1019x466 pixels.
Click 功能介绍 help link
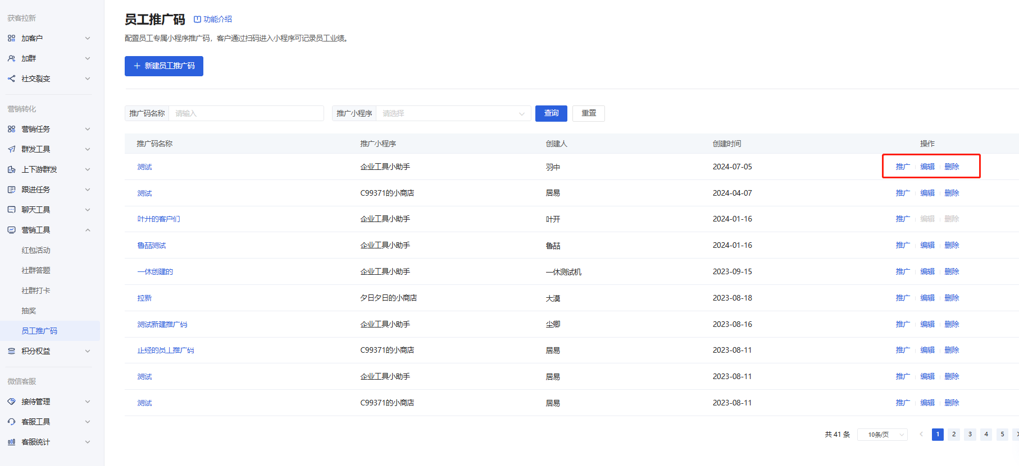point(213,19)
